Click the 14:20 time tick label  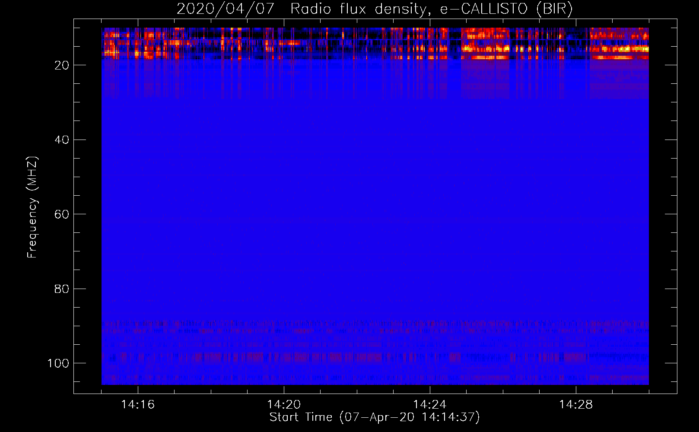(x=284, y=404)
